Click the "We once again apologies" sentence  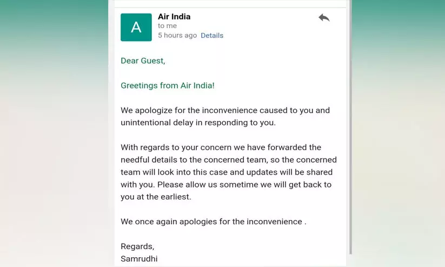(213, 222)
